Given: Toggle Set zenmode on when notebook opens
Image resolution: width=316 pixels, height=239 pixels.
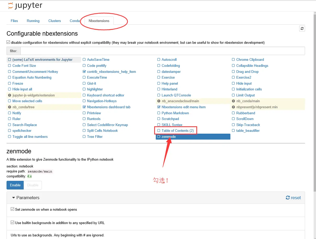Looking at the screenshot, I should click(12, 209).
